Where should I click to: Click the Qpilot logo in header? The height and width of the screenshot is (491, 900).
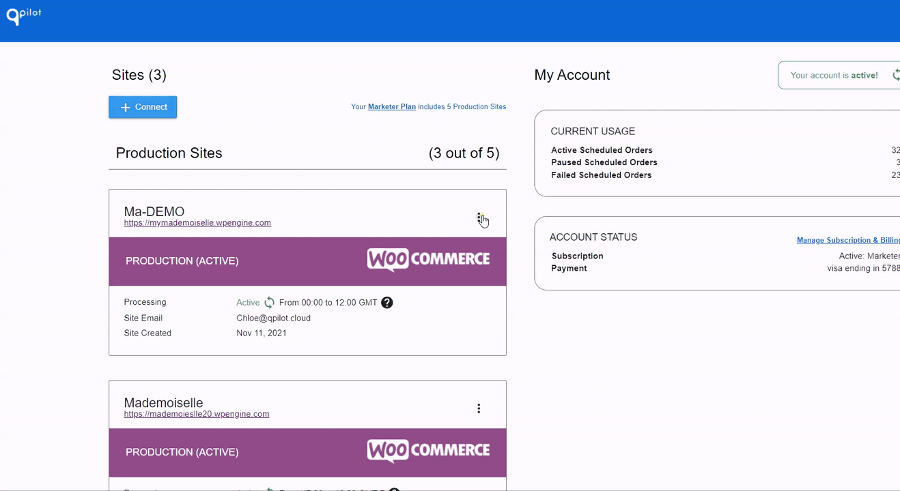click(x=24, y=15)
